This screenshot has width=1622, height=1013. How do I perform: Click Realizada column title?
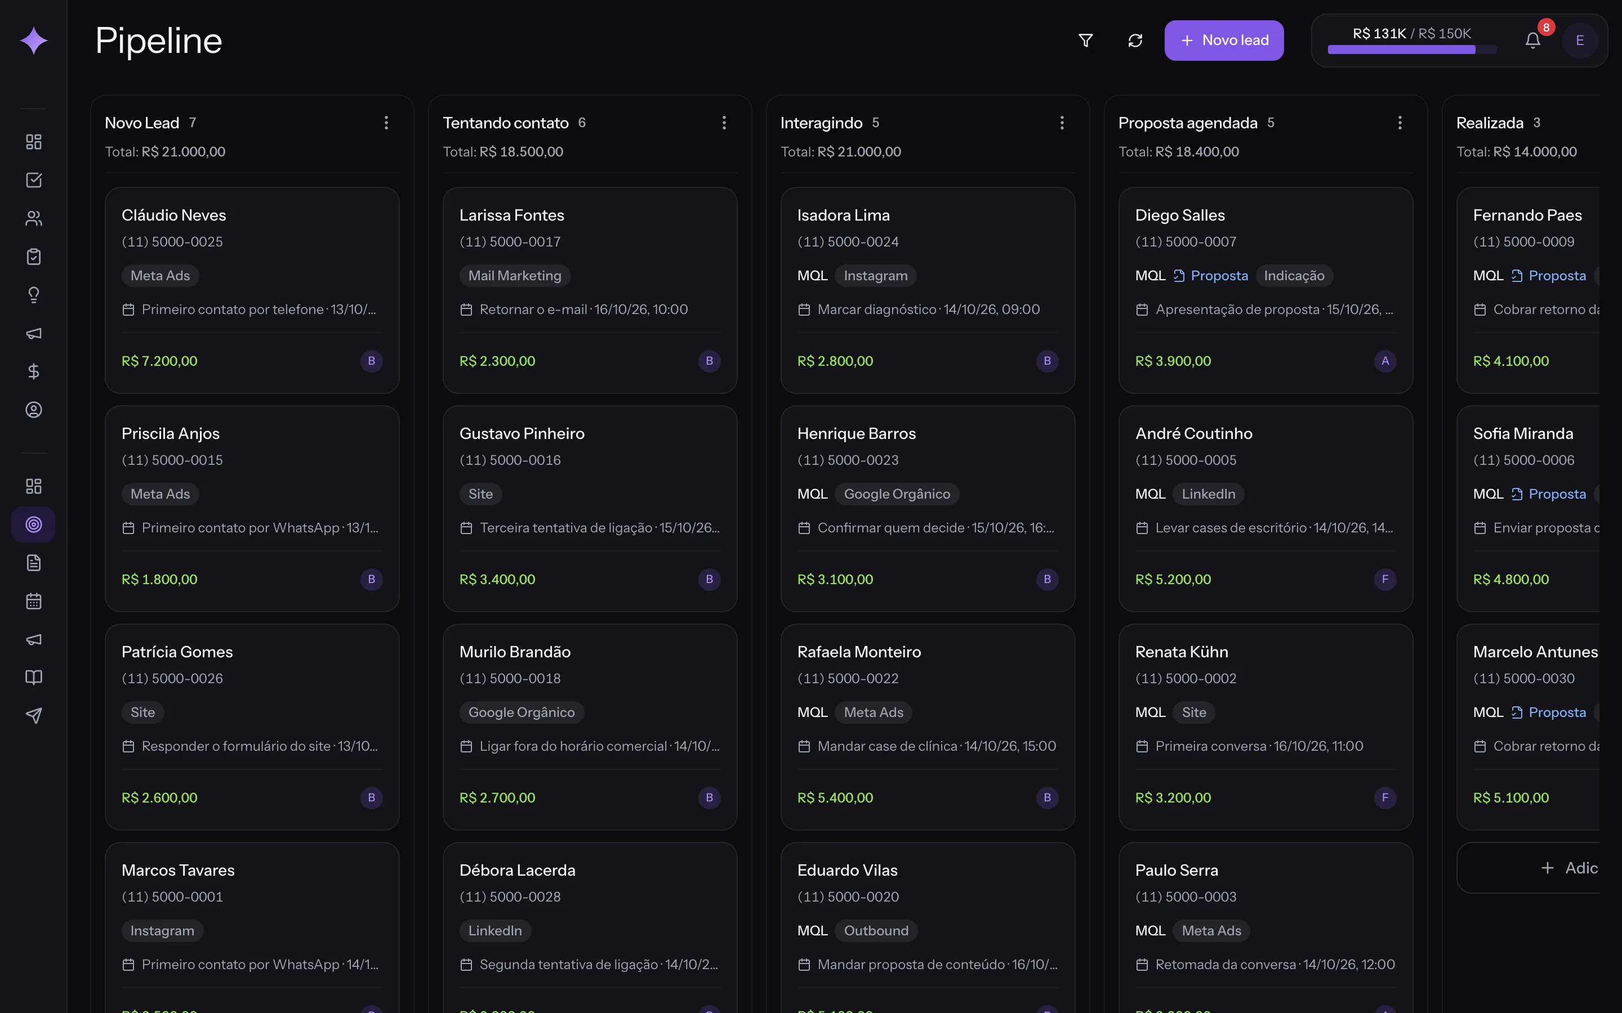[x=1489, y=123]
